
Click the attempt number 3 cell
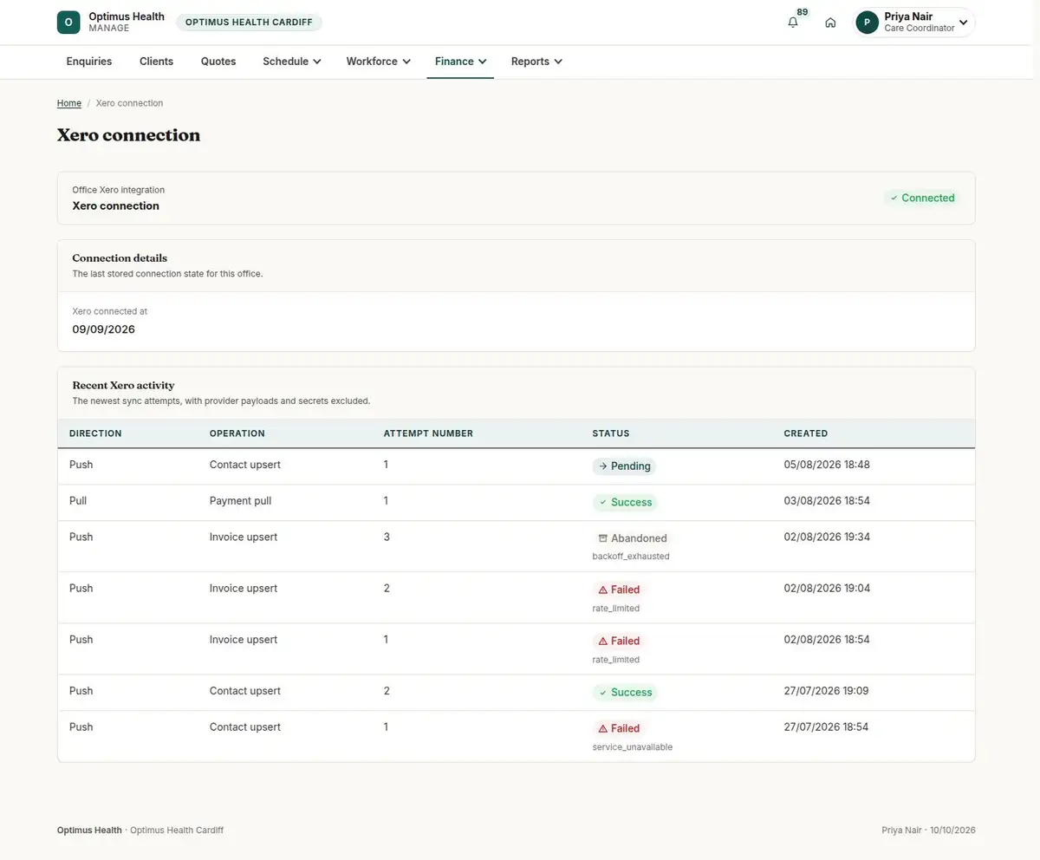coord(387,537)
